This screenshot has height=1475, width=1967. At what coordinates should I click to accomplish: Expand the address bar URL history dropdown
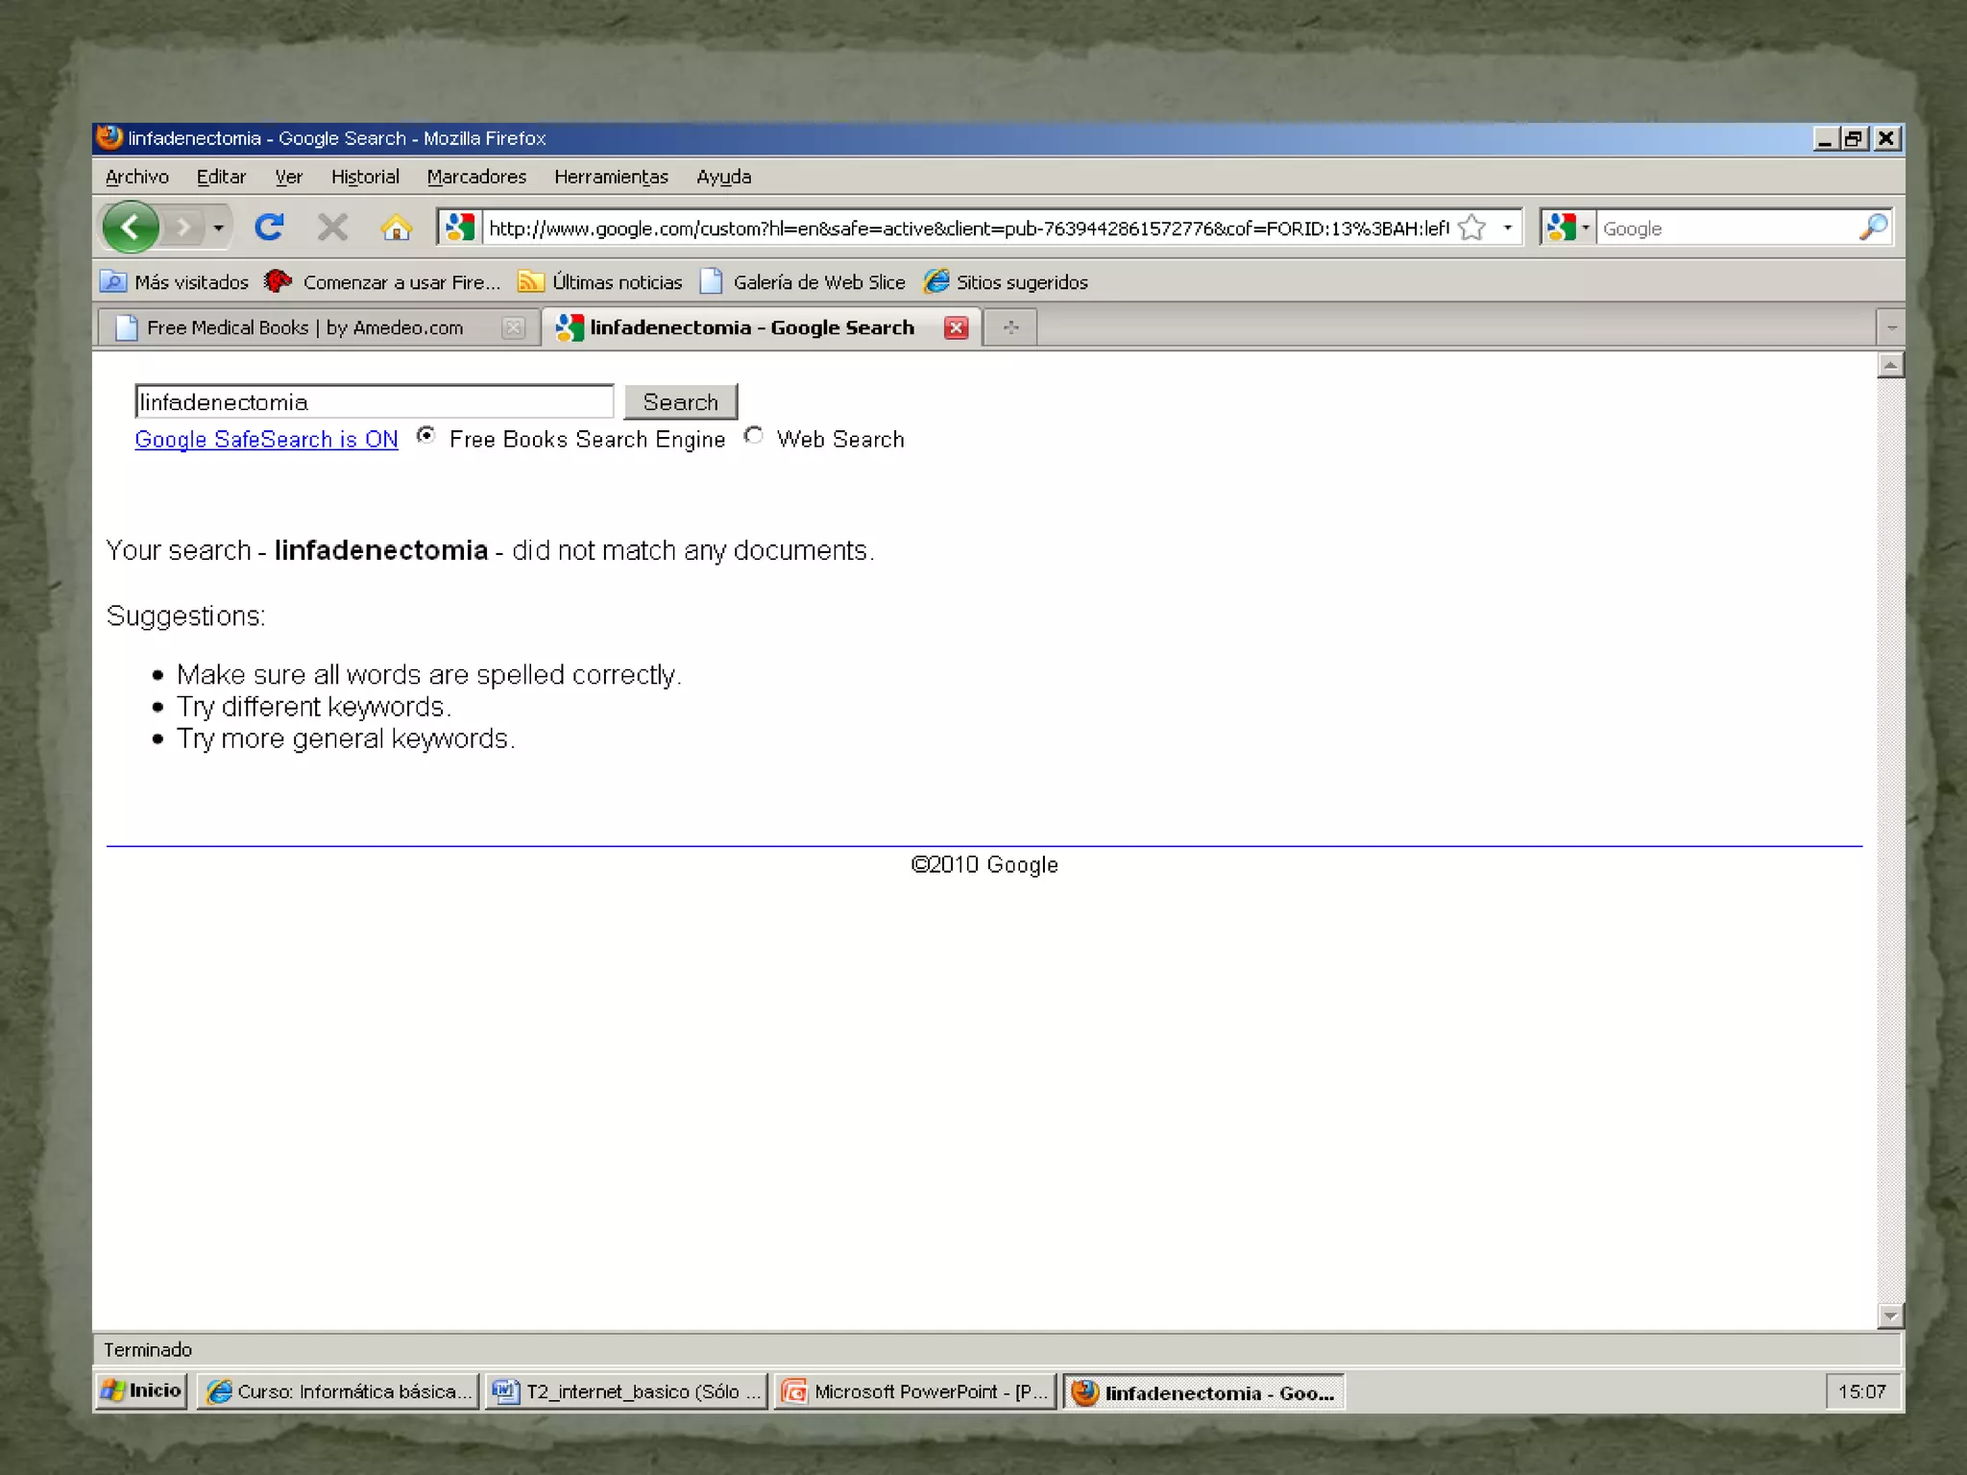[1508, 228]
